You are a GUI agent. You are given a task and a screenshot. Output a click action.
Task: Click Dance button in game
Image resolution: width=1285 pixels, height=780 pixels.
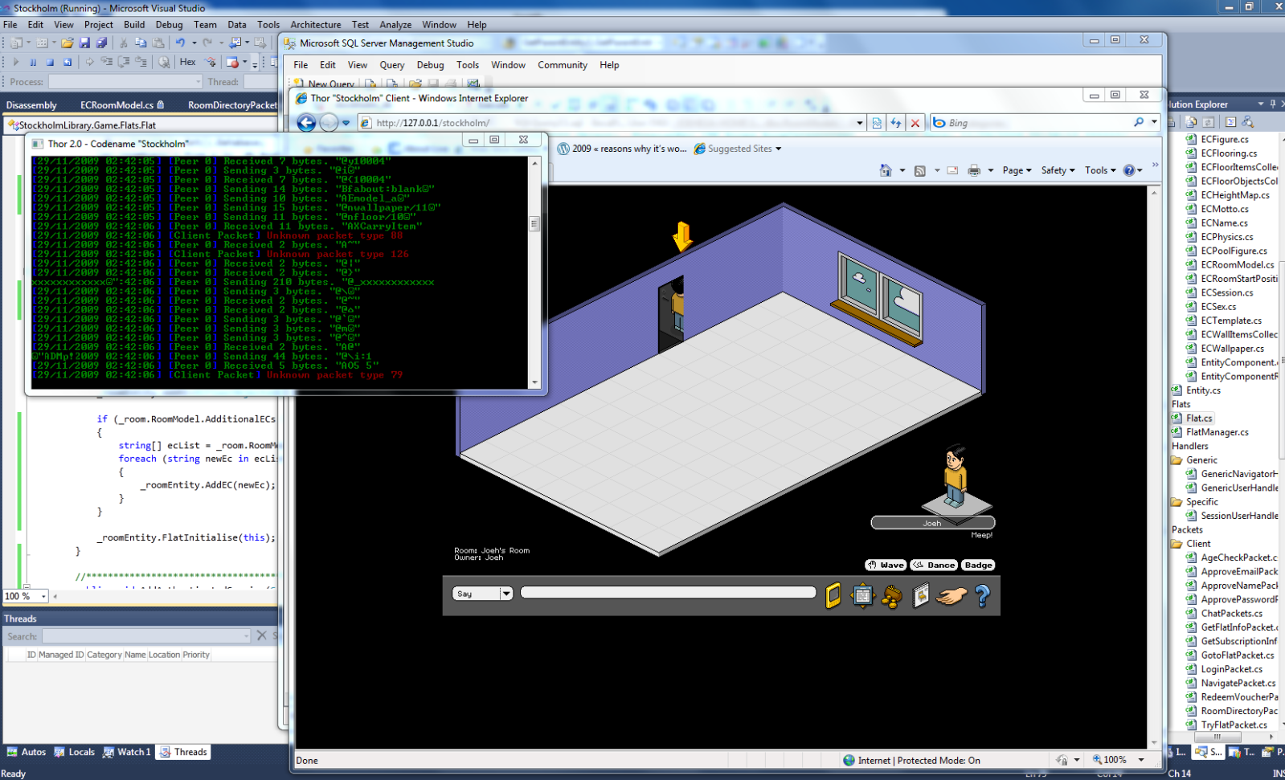click(934, 565)
